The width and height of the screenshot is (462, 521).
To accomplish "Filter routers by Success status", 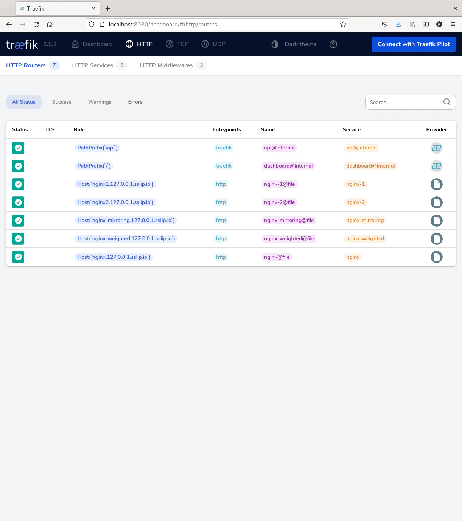I will coord(62,102).
